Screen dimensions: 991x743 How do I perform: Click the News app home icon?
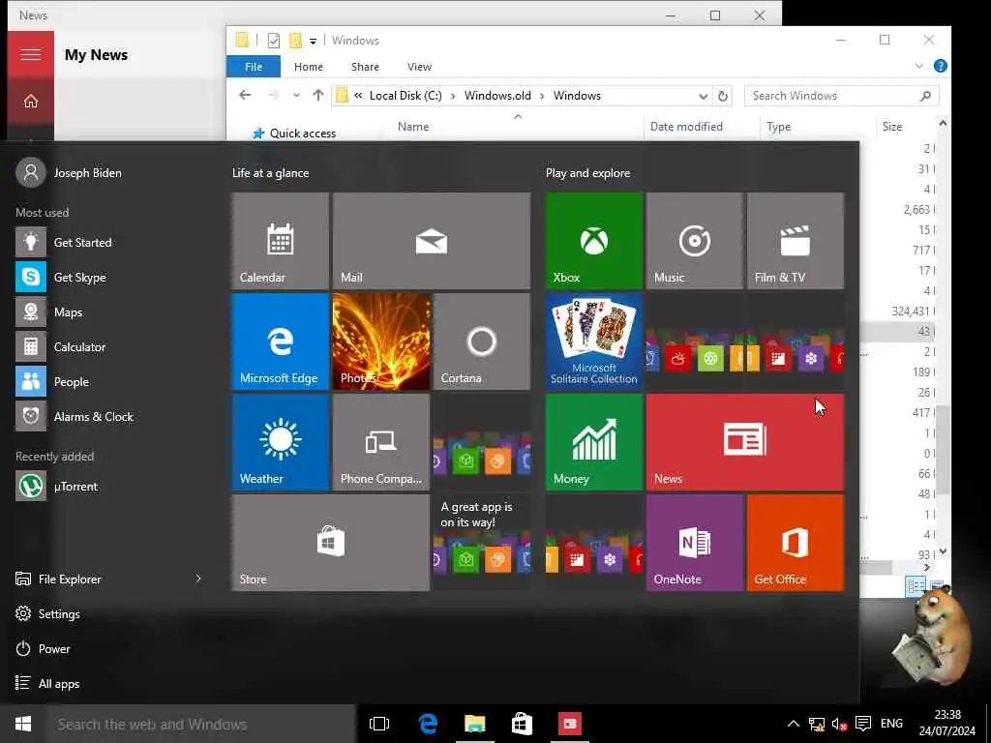coord(31,101)
